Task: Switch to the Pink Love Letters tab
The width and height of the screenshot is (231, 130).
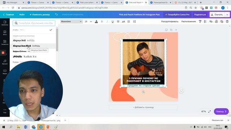Action: 87,3
